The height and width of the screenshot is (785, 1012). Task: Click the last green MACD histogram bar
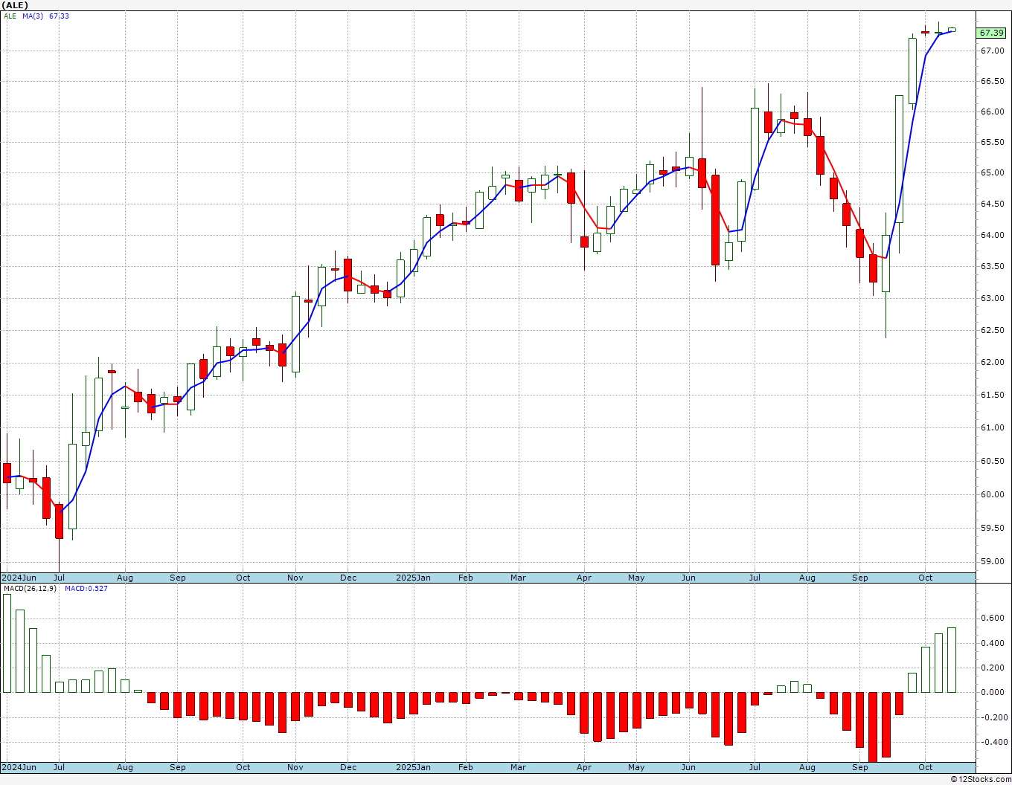(x=952, y=660)
